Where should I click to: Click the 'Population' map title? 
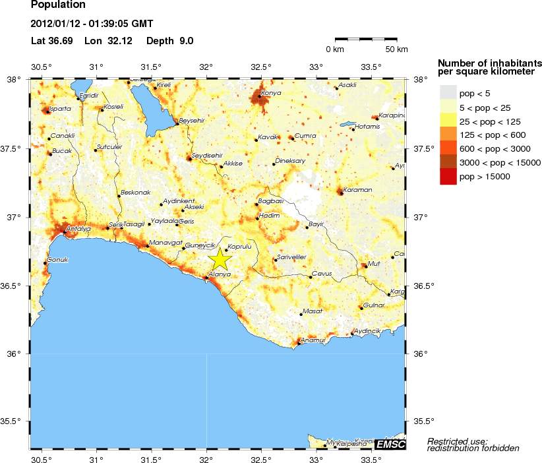[58, 5]
